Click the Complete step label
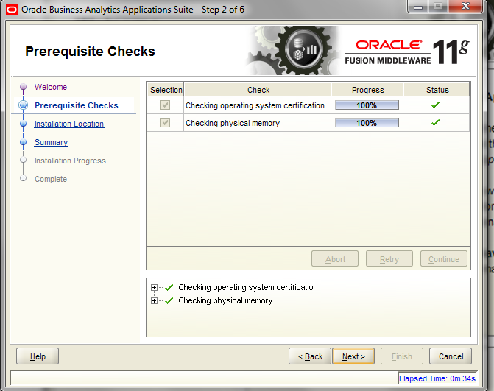Viewport: 494px width, 391px height. (x=51, y=179)
